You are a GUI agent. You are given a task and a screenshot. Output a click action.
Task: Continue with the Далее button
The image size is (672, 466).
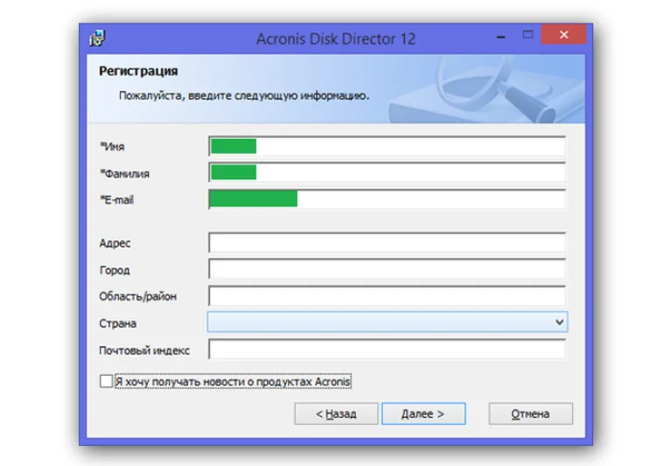423,414
